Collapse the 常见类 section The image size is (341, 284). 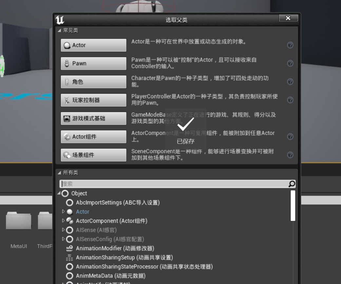point(59,30)
